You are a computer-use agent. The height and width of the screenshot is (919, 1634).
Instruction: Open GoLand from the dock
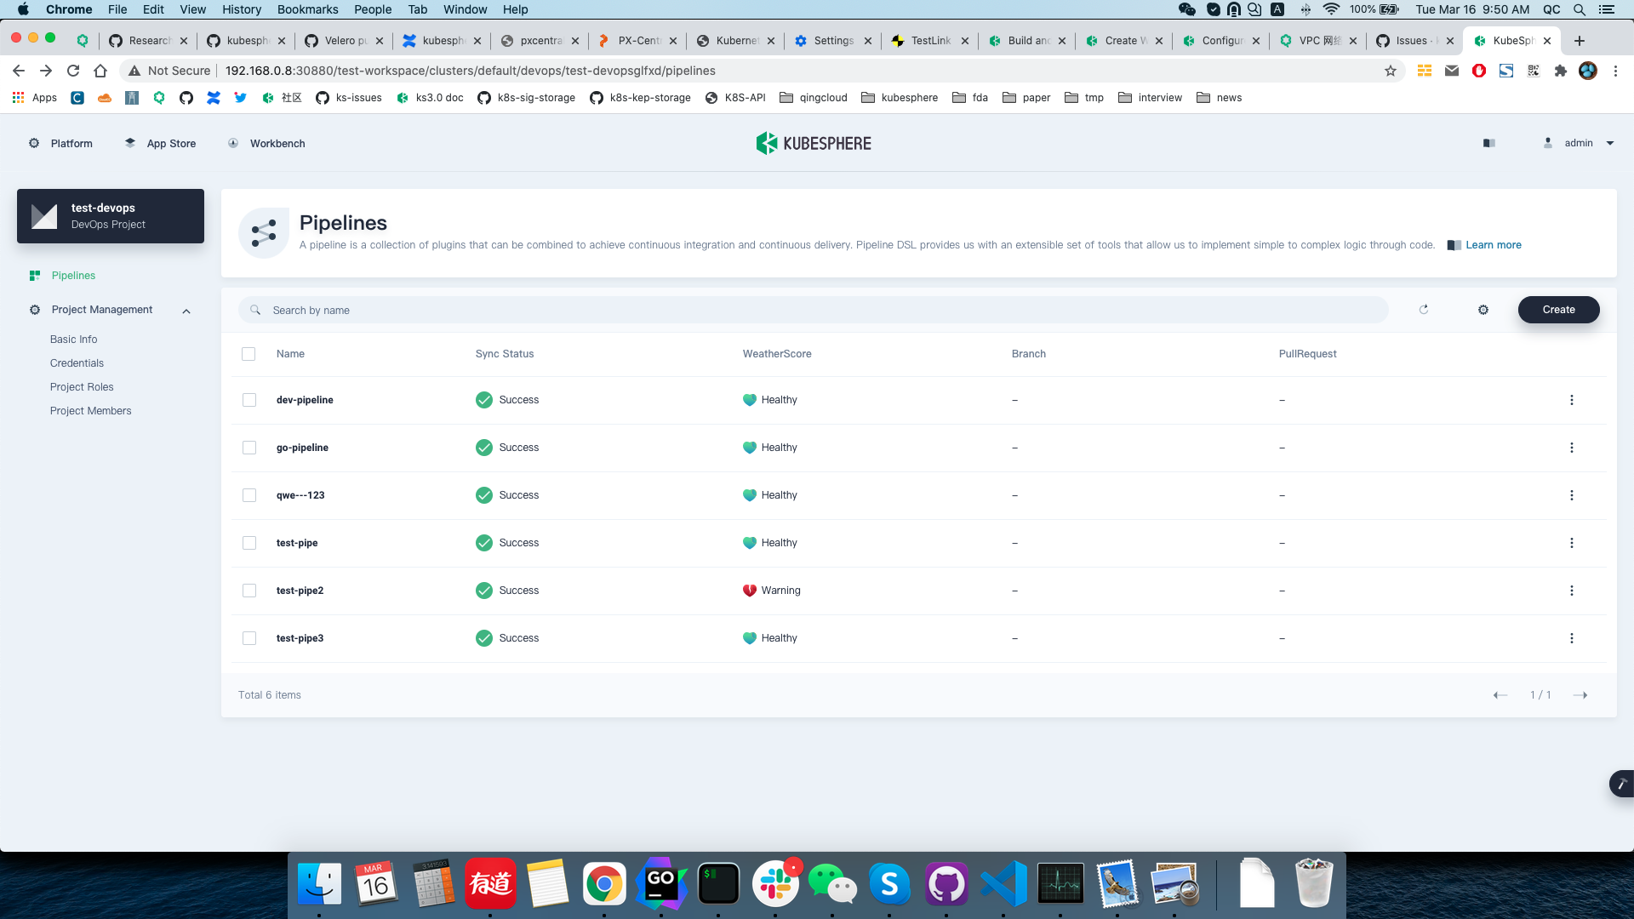pos(661,884)
